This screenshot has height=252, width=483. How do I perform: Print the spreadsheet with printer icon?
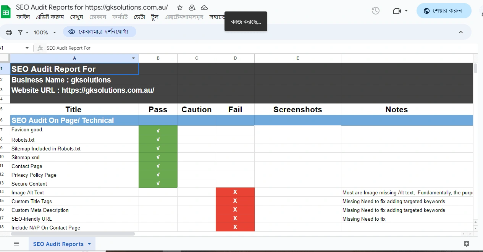(9, 32)
